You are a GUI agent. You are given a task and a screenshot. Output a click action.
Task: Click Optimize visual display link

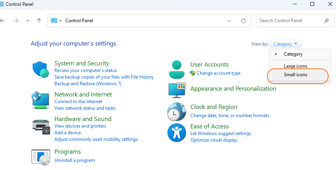coord(214,140)
